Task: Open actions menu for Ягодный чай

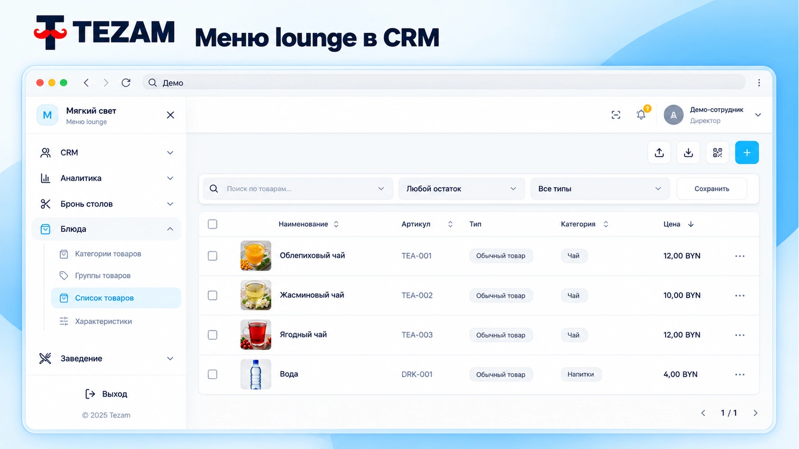Action: 740,335
